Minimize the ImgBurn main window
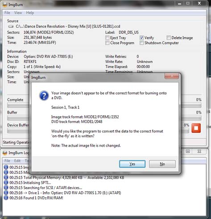Image resolution: width=211 pixels, height=219 pixels. coord(180,4)
